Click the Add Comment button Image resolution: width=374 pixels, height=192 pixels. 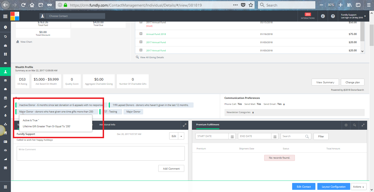click(171, 169)
